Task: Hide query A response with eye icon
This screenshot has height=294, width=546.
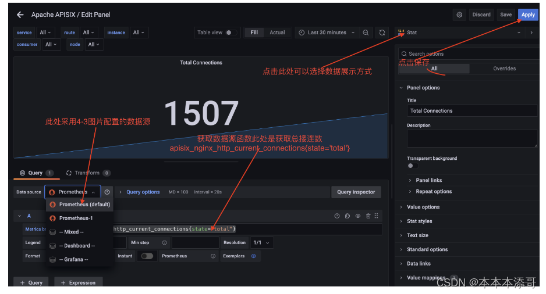Action: (x=357, y=216)
